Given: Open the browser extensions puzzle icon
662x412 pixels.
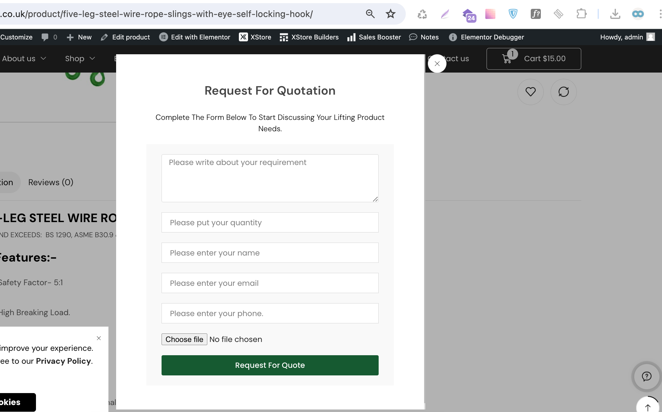Looking at the screenshot, I should pos(581,14).
